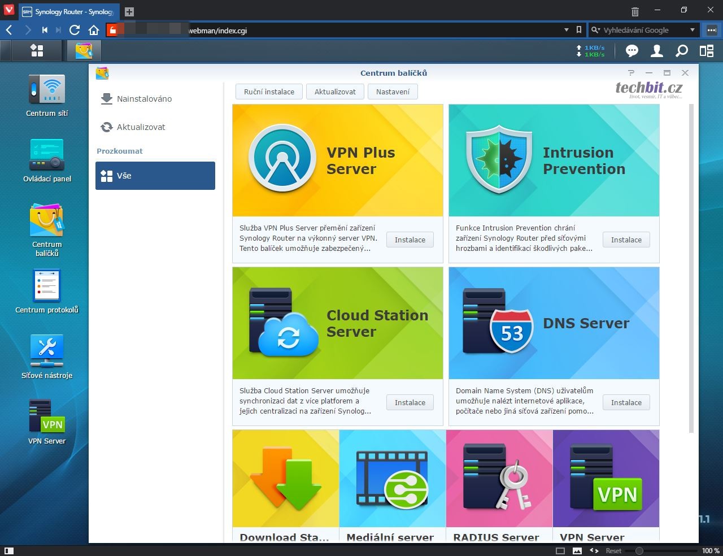
Task: Expand the Google search engine dropdown
Action: point(692,30)
